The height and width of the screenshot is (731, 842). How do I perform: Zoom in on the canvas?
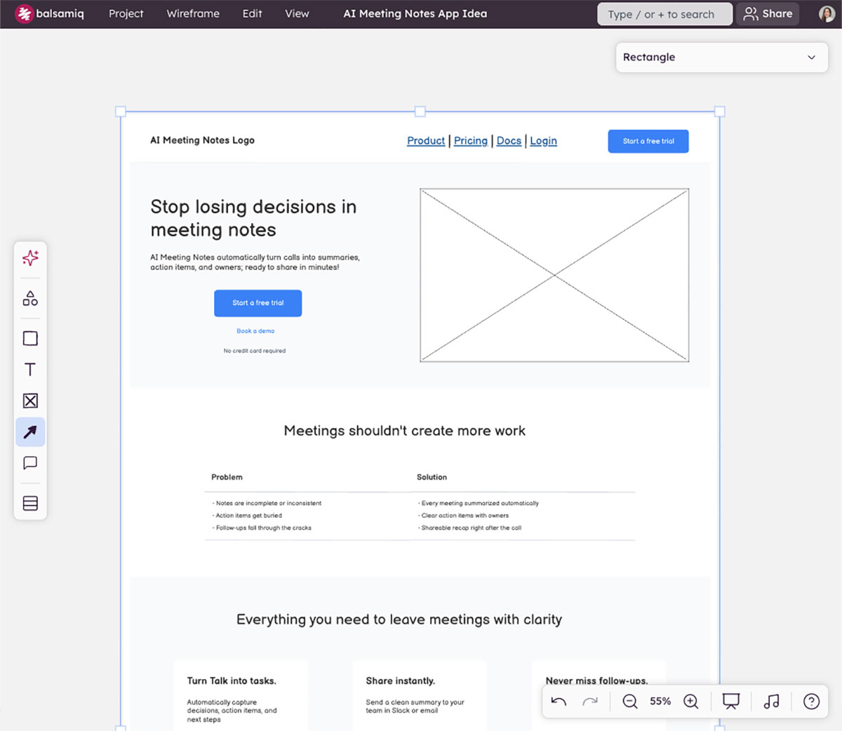coord(690,701)
